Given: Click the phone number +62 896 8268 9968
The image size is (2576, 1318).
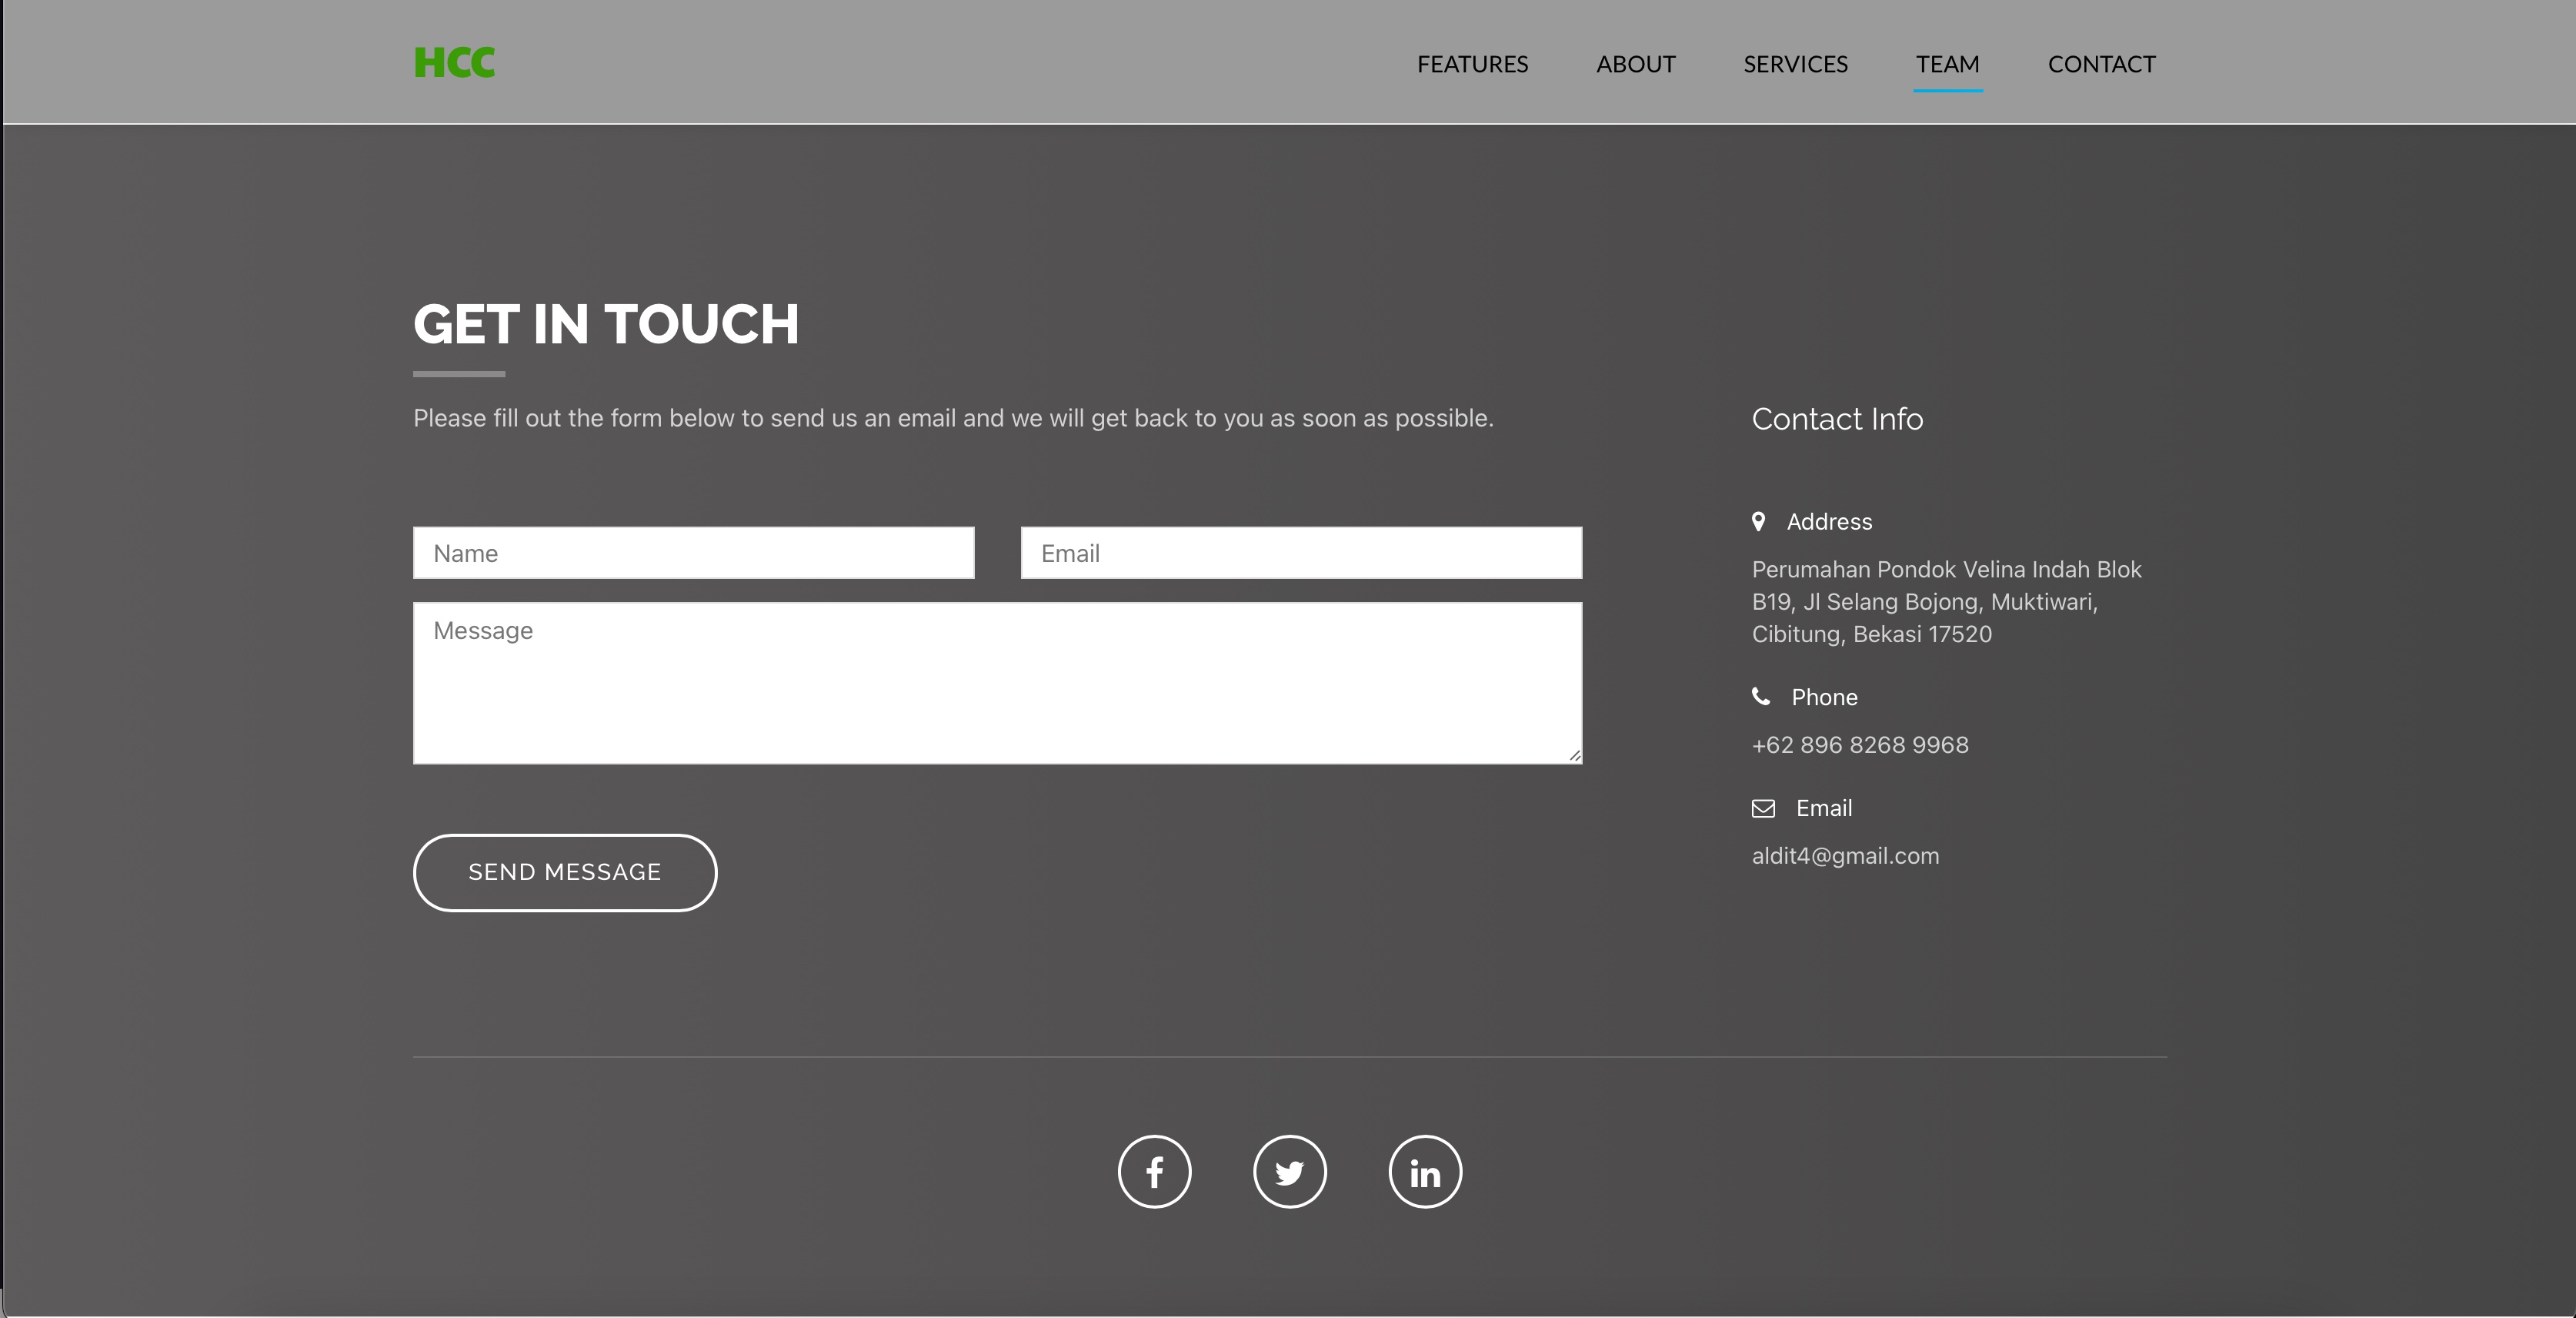Looking at the screenshot, I should click(x=1859, y=745).
